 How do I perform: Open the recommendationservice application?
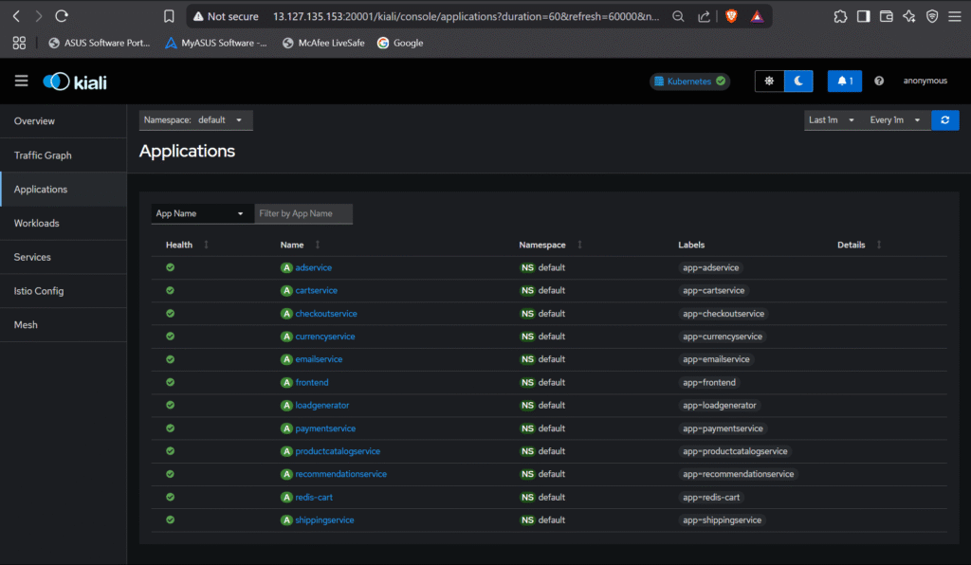click(x=341, y=474)
